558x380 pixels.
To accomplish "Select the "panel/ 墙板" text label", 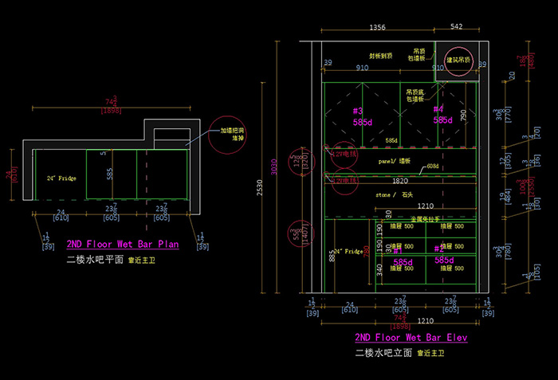I will pyautogui.click(x=394, y=162).
